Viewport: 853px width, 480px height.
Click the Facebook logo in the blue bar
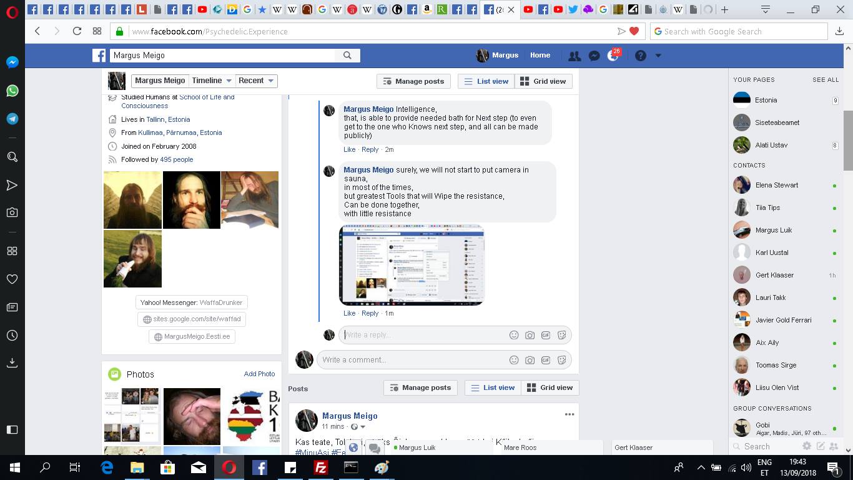point(99,56)
